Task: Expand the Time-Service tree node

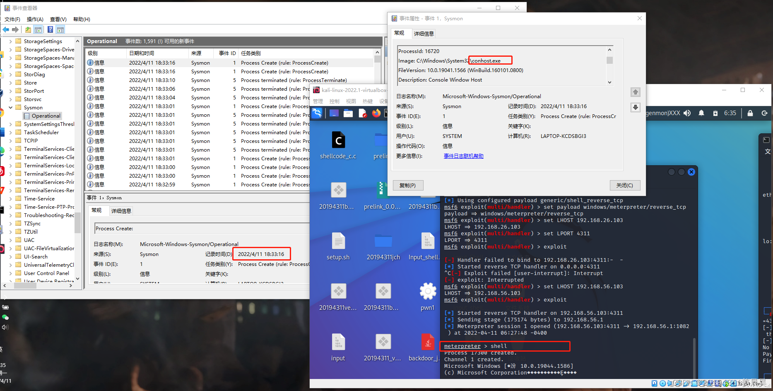Action: tap(10, 199)
